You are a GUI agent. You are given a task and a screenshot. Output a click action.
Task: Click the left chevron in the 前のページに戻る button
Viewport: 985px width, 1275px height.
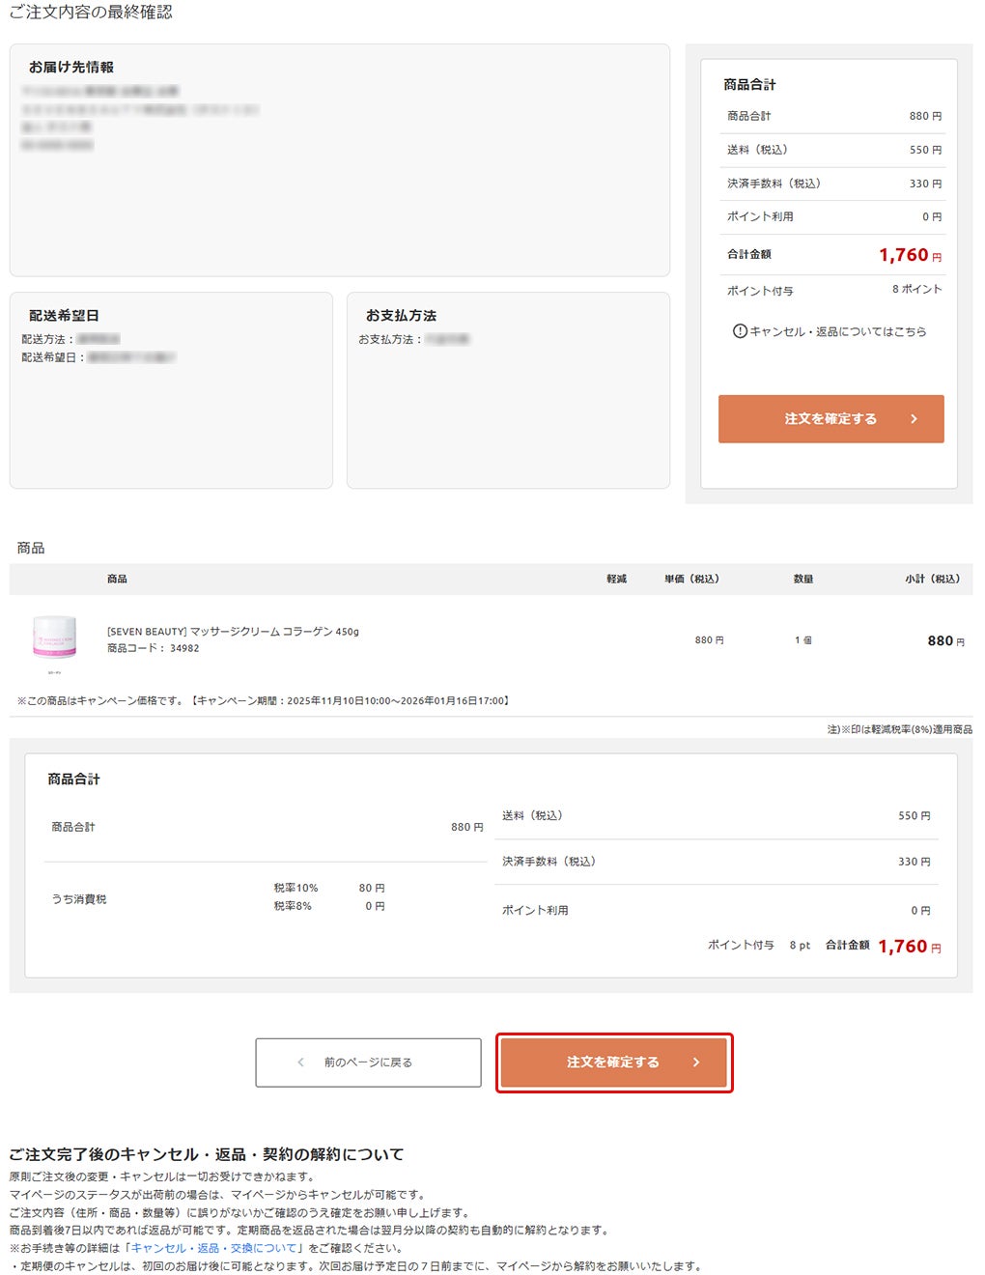point(300,1062)
